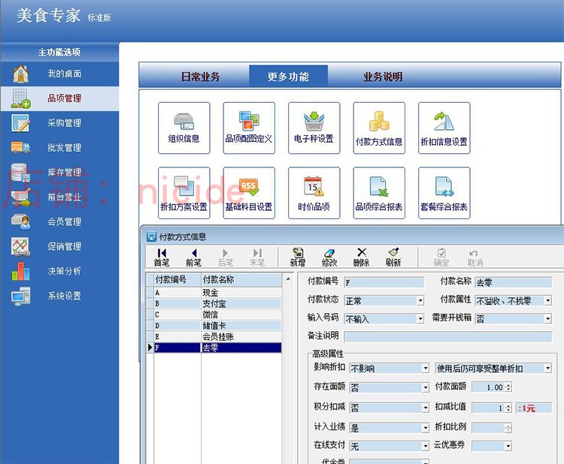The height and width of the screenshot is (464, 564).
Task: Open 品项综合报表 report icon
Action: click(379, 192)
